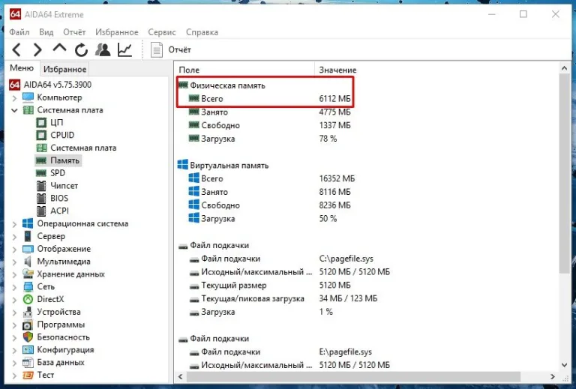Click the Сеть network icon
The height and width of the screenshot is (389, 576).
click(28, 286)
